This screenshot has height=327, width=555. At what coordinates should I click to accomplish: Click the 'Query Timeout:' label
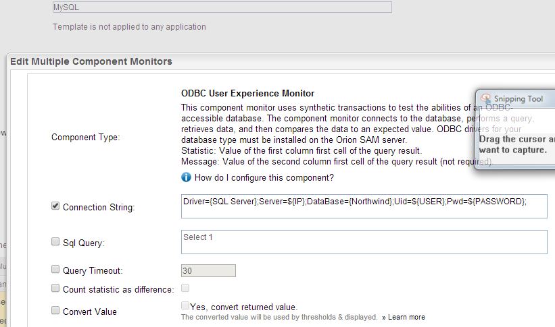[x=93, y=271]
